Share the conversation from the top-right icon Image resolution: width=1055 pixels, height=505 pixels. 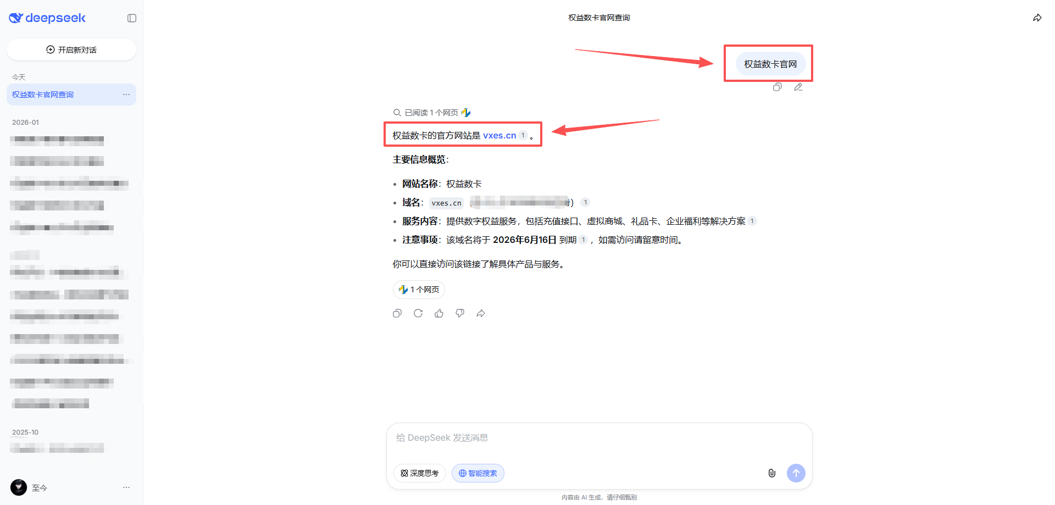(1037, 18)
